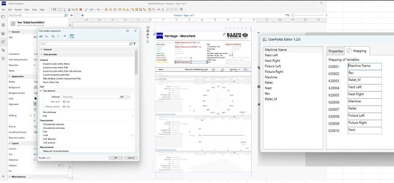This screenshot has height=183, width=394.
Task: Switch to the Properties tab
Action: [x=336, y=51]
